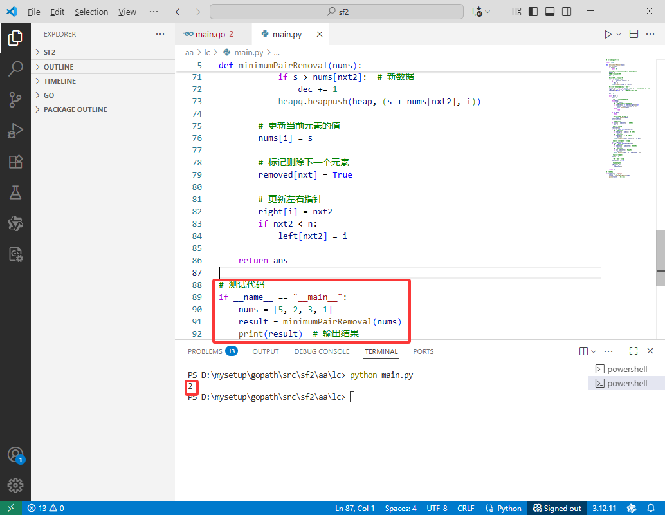Viewport: 665px width, 515px height.
Task: Click the sf2 command center search box
Action: tap(336, 12)
